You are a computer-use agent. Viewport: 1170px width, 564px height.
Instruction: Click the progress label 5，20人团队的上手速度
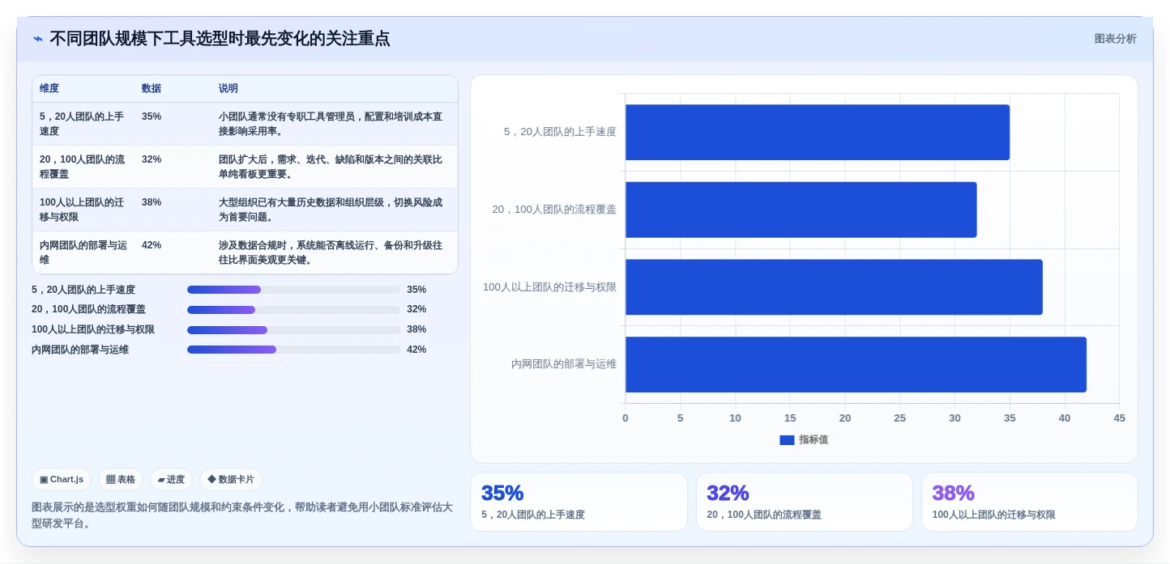tap(83, 290)
